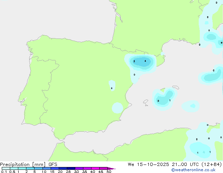Click the '4' value over the Pyrenees

point(145,61)
